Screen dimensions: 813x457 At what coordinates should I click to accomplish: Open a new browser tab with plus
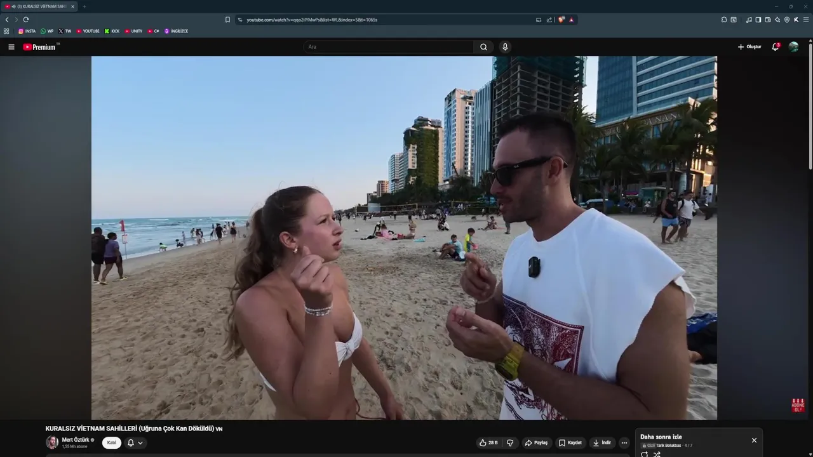pyautogui.click(x=84, y=6)
